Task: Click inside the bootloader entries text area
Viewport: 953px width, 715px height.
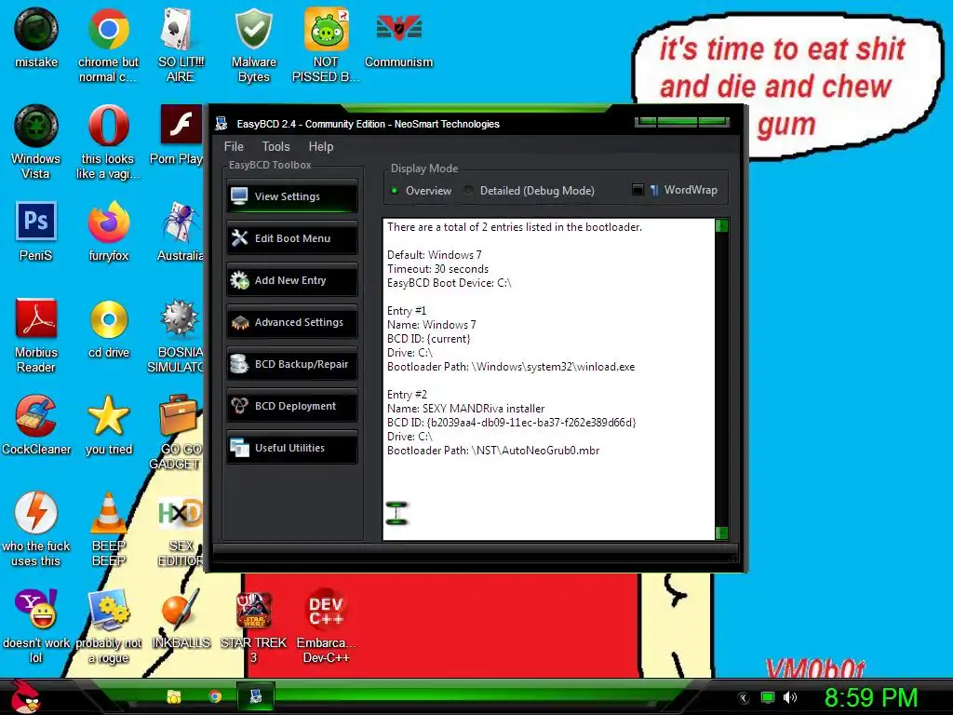Action: pyautogui.click(x=549, y=380)
